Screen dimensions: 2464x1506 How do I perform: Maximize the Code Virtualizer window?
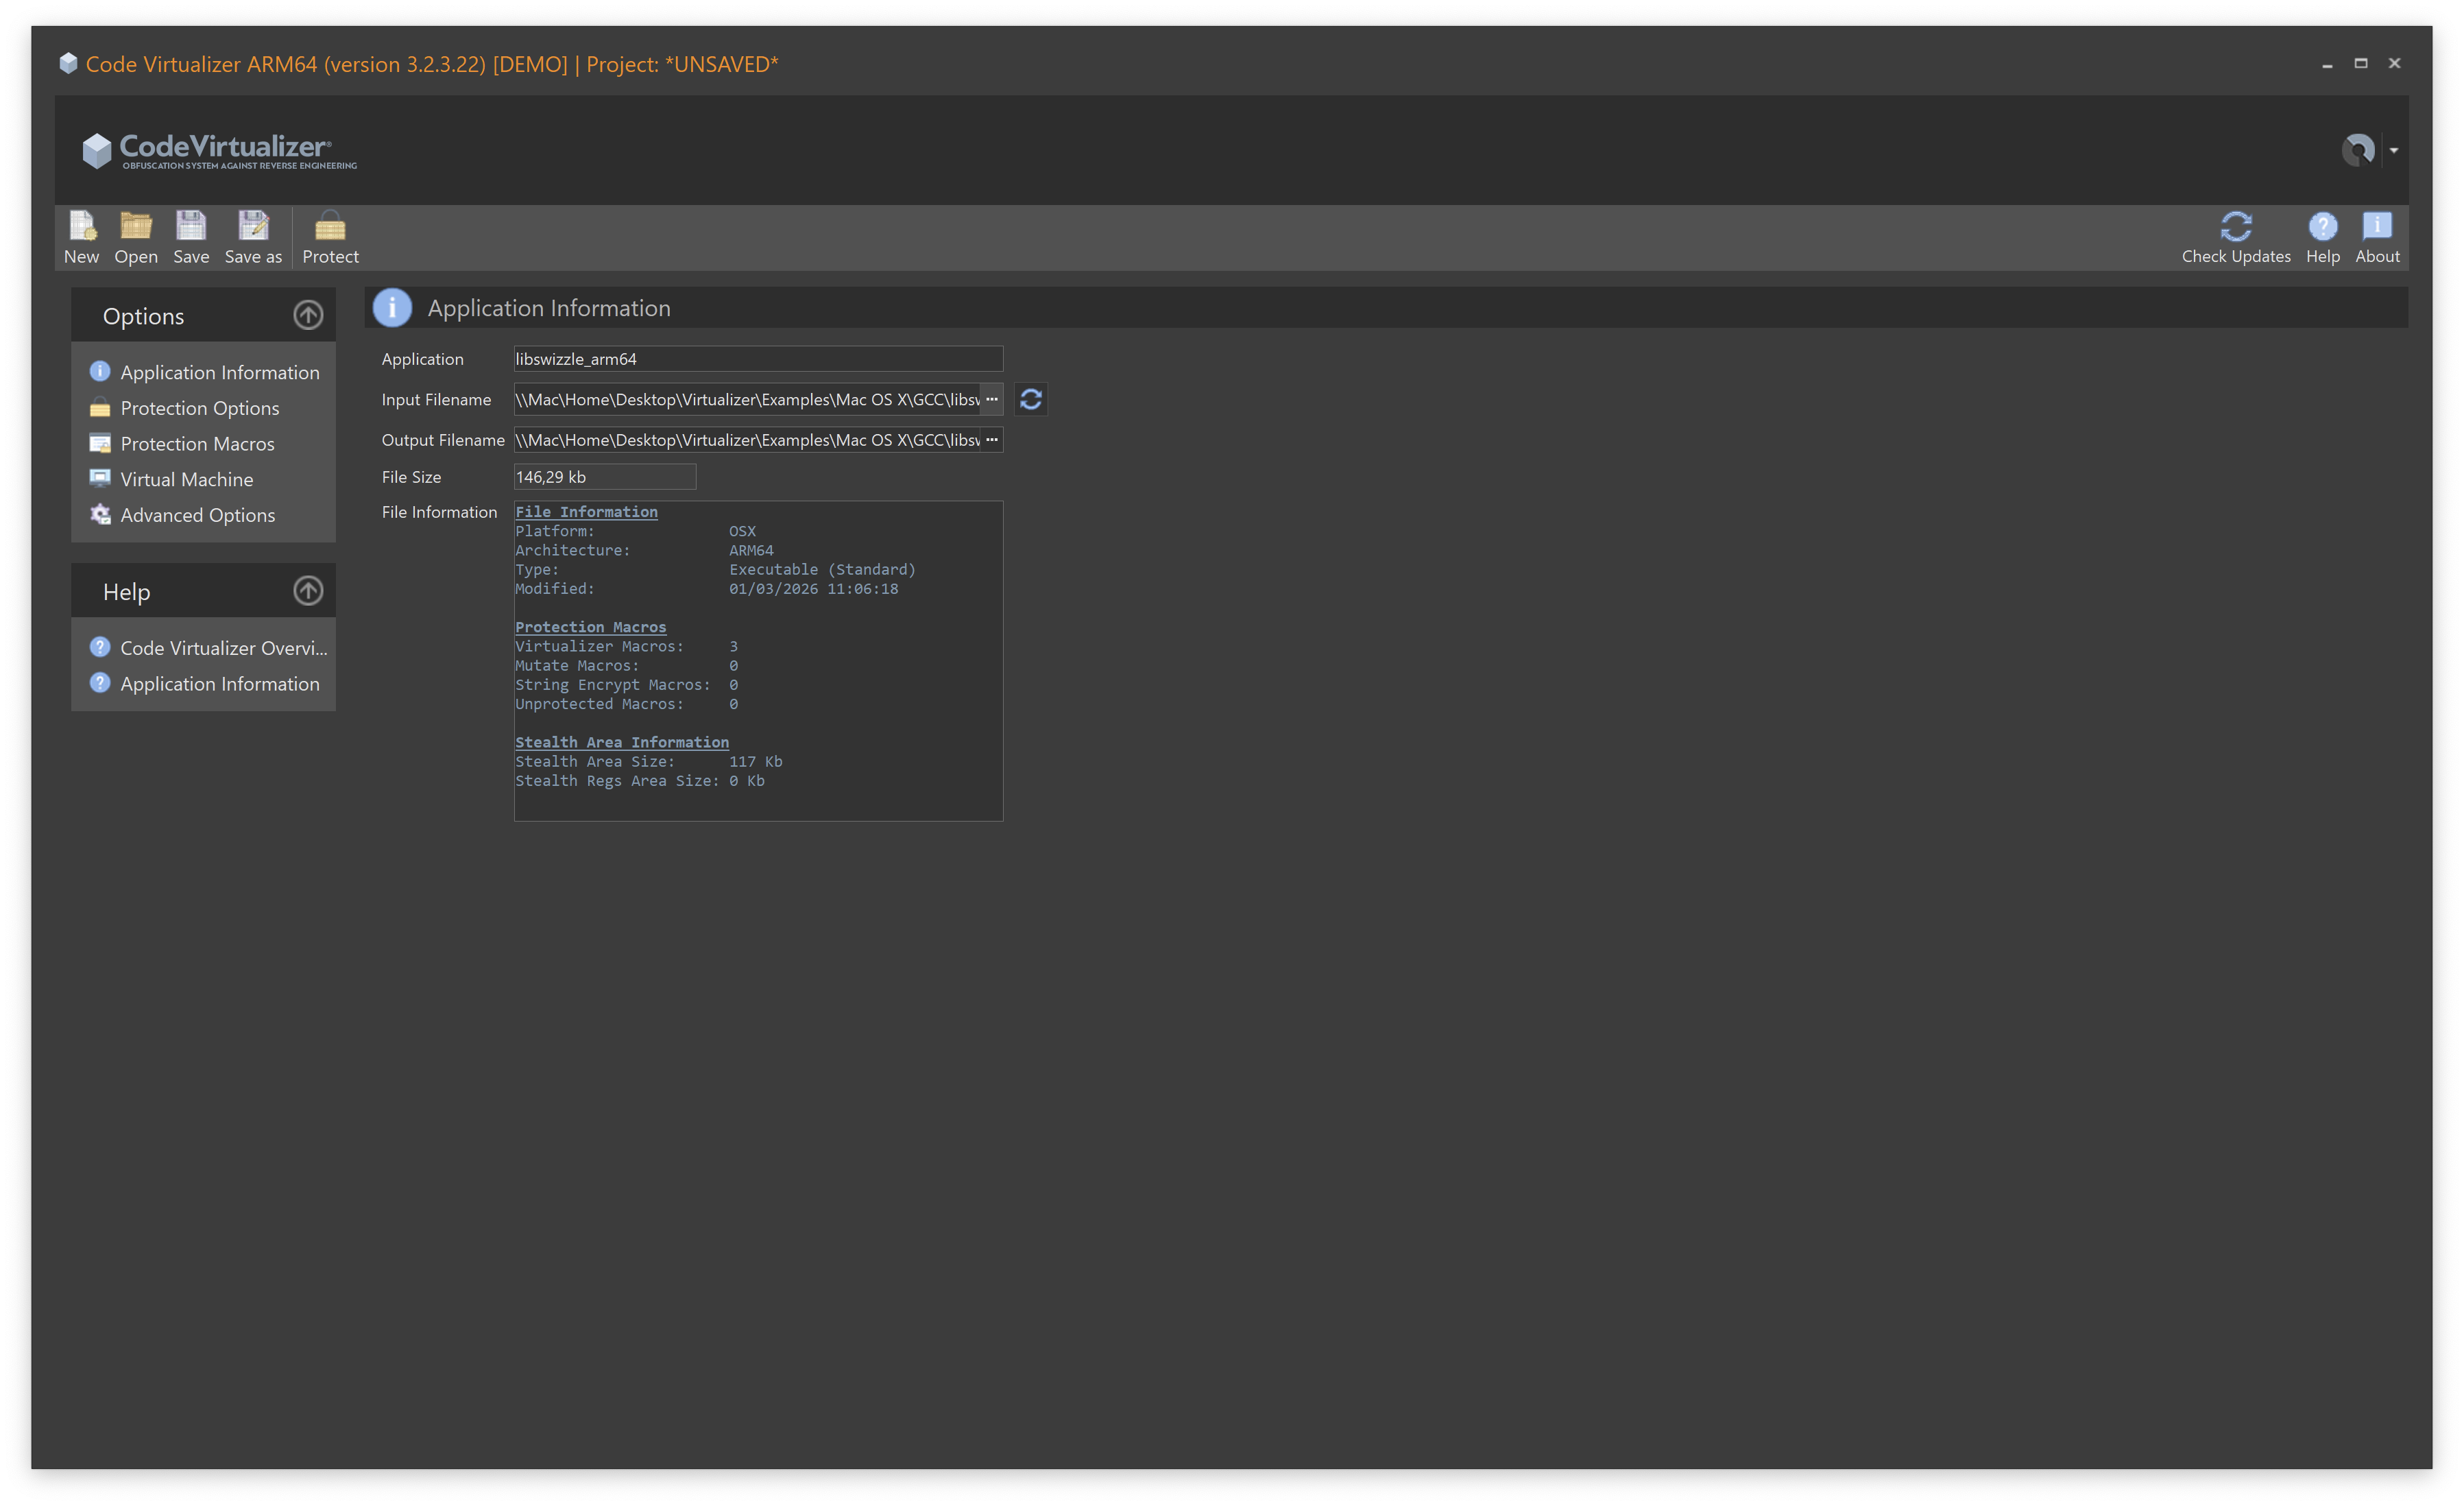[x=2360, y=63]
